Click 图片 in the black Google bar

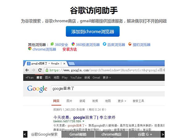[48, 78]
